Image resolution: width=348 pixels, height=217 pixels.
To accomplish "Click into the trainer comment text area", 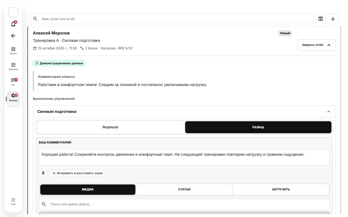I will click(184, 157).
